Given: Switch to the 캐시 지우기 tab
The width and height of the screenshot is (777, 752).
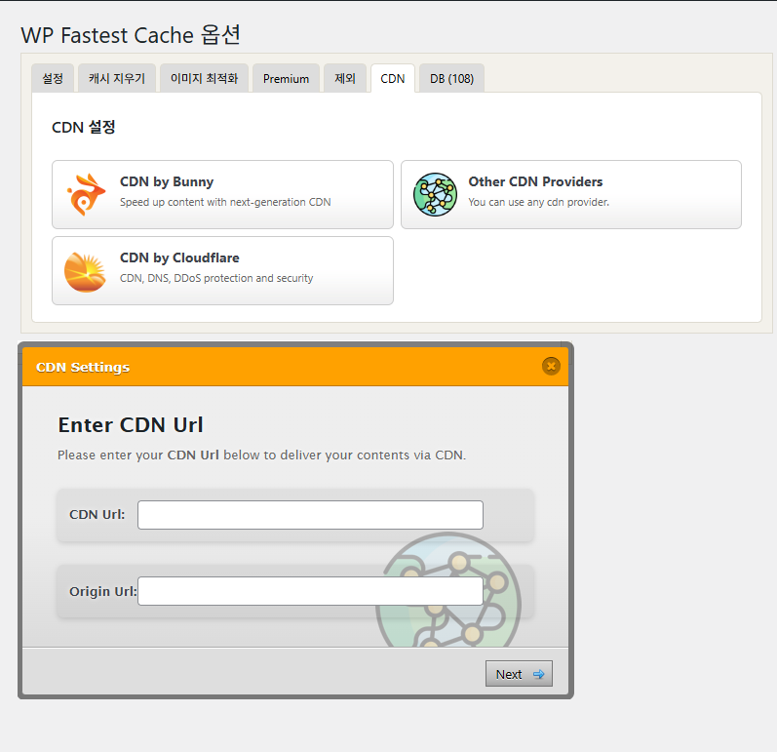Looking at the screenshot, I should click(x=117, y=79).
